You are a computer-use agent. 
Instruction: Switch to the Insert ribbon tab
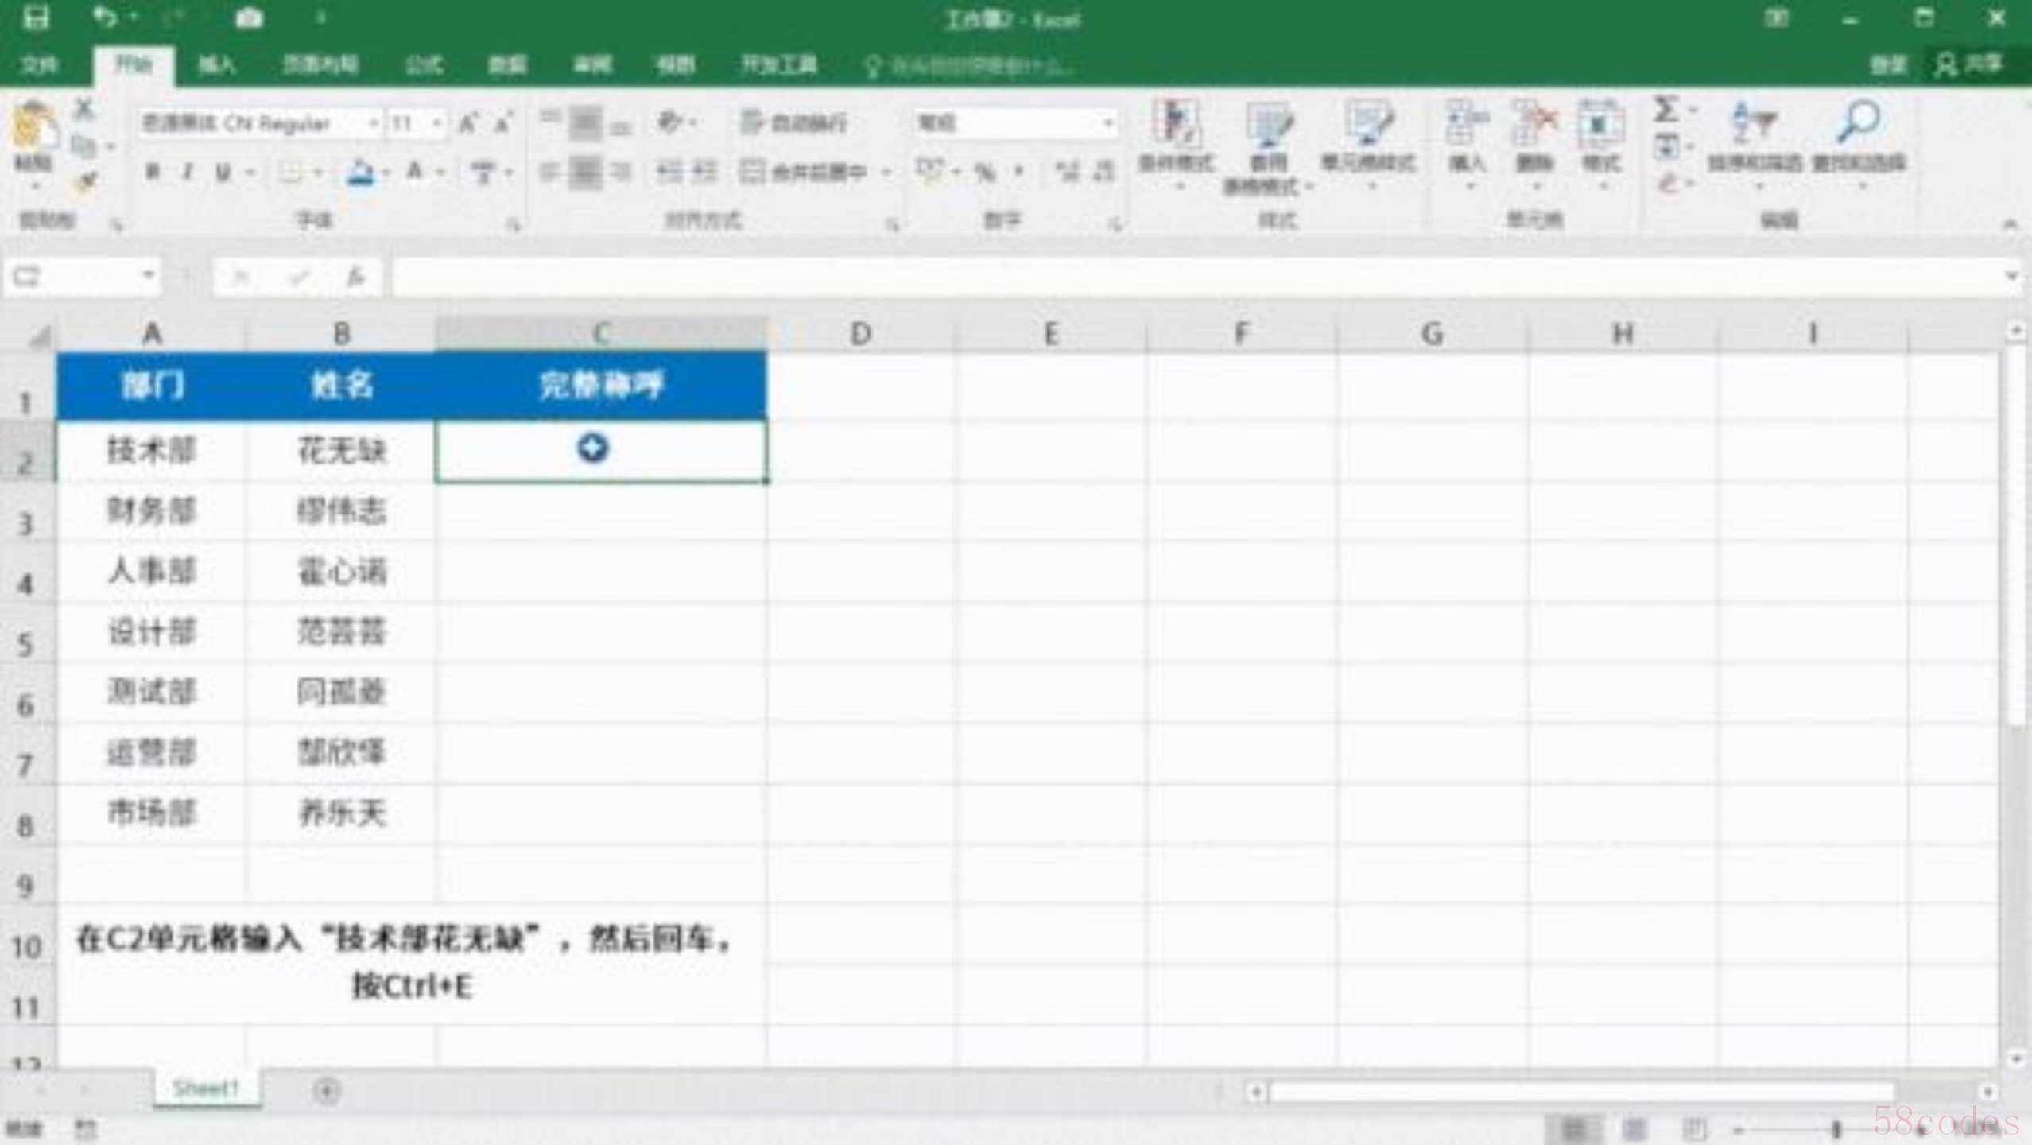click(216, 65)
